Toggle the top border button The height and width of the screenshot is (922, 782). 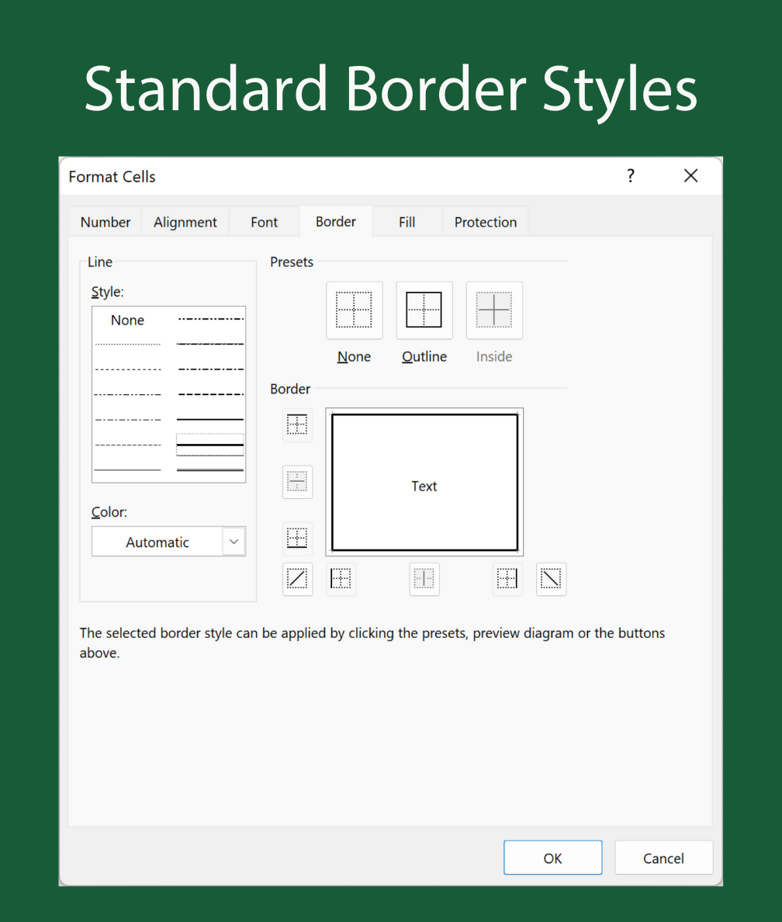pyautogui.click(x=297, y=425)
